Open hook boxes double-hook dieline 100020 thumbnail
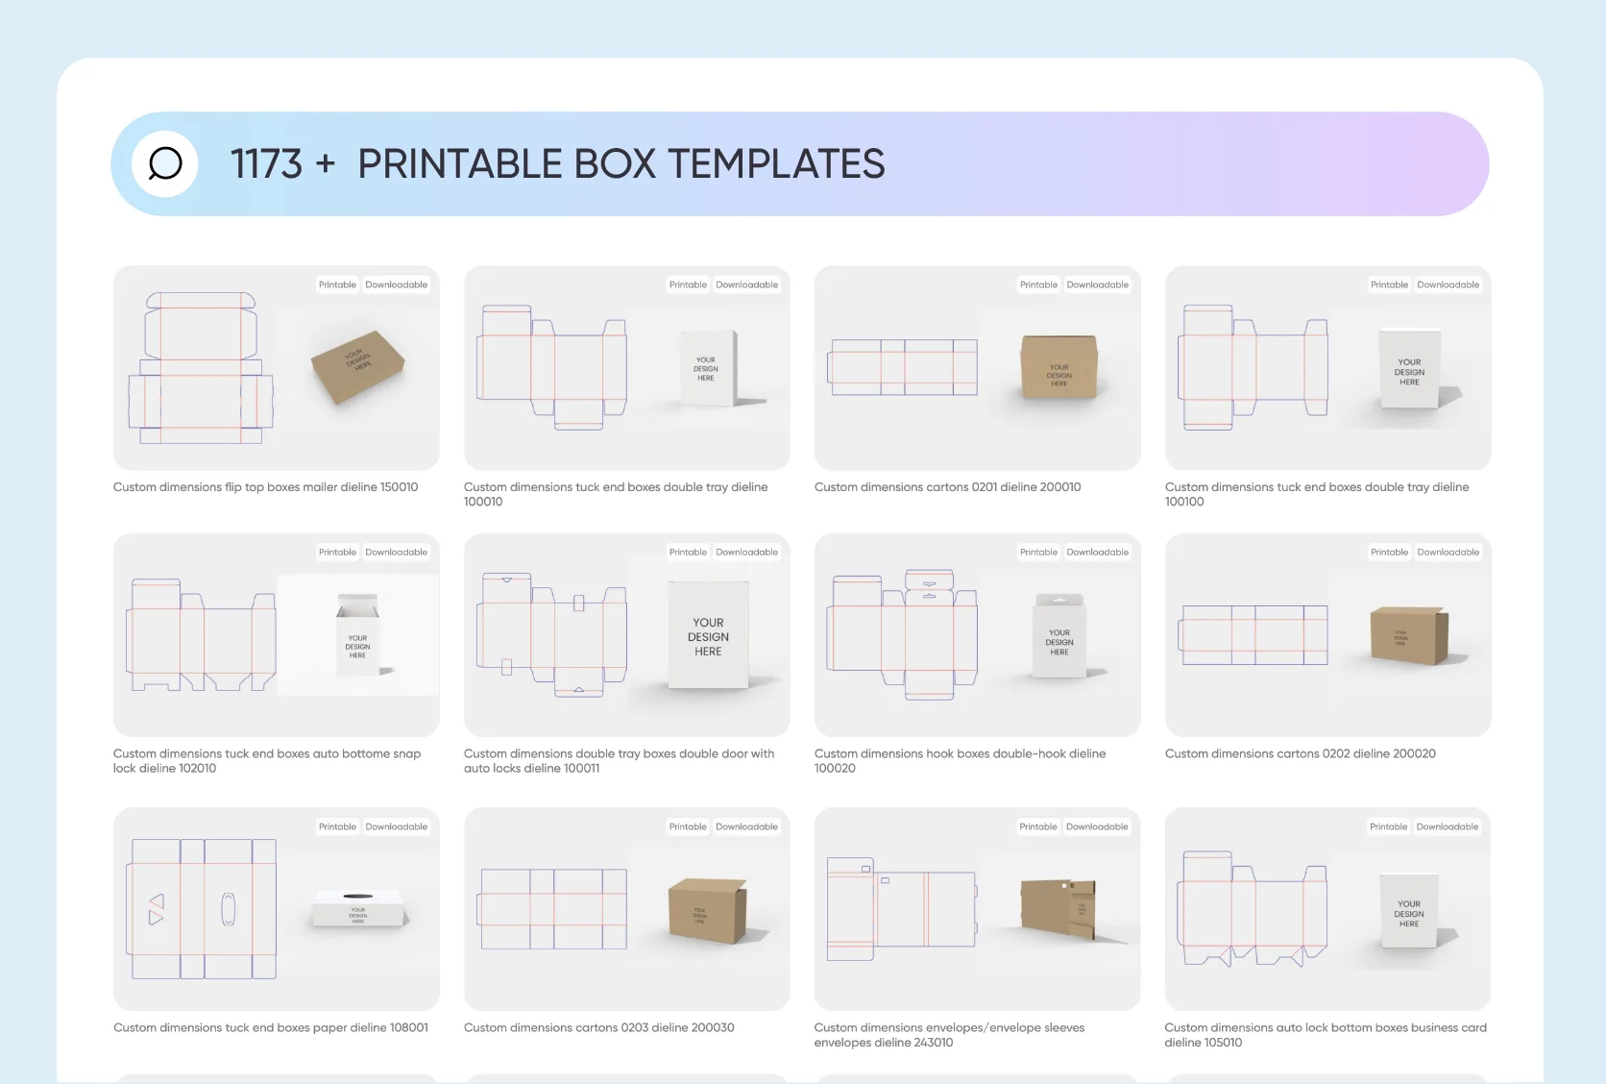Image resolution: width=1606 pixels, height=1084 pixels. [978, 635]
